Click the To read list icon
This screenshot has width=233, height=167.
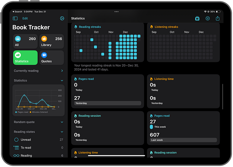click(x=16, y=148)
